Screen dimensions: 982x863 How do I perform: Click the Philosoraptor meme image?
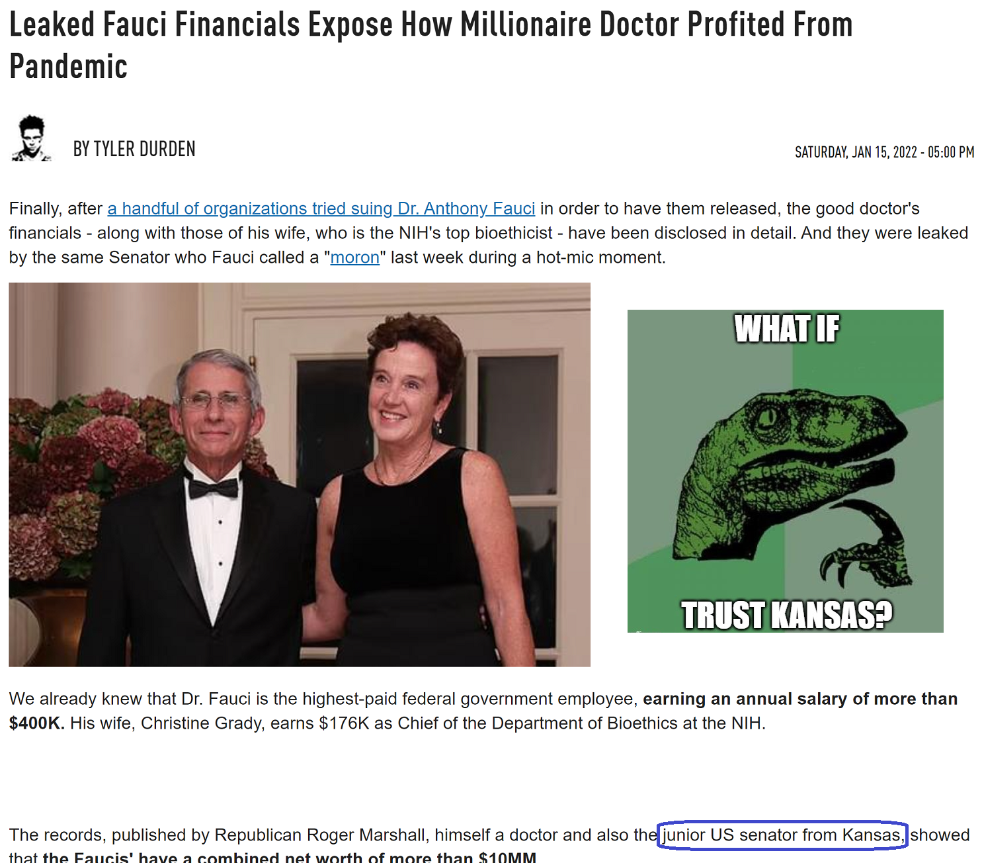(x=786, y=471)
